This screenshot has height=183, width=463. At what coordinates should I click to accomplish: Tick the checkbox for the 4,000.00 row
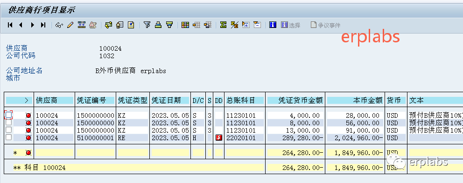click(x=9, y=115)
